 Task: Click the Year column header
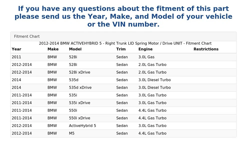point(16,49)
